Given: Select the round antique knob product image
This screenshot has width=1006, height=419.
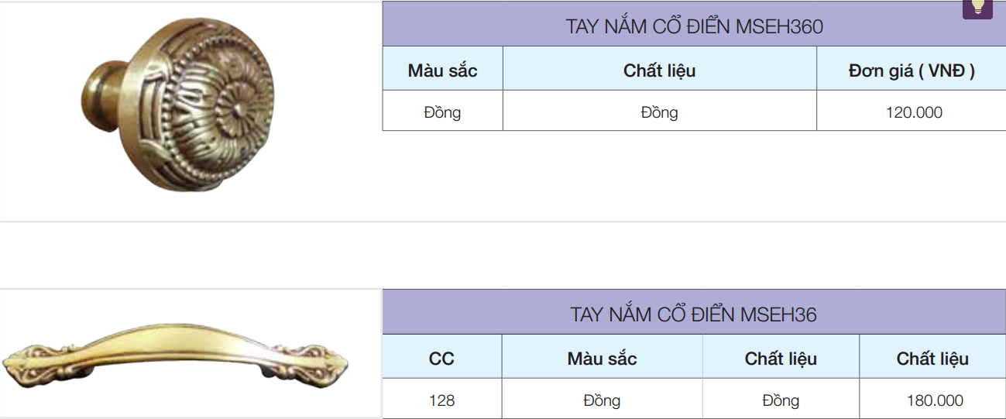Looking at the screenshot, I should coord(179,104).
